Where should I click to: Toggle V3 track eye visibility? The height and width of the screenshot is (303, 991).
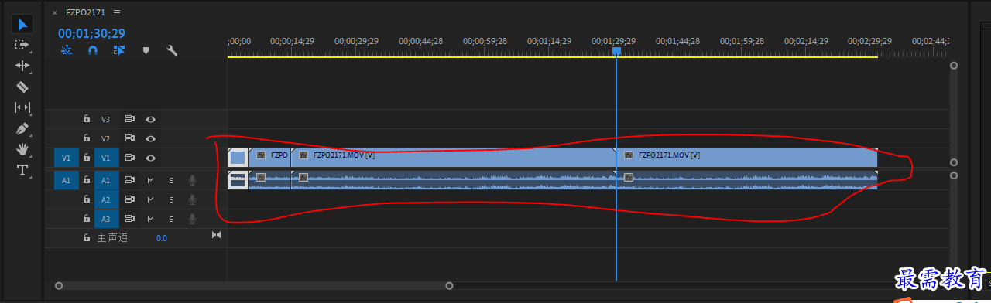pyautogui.click(x=151, y=119)
